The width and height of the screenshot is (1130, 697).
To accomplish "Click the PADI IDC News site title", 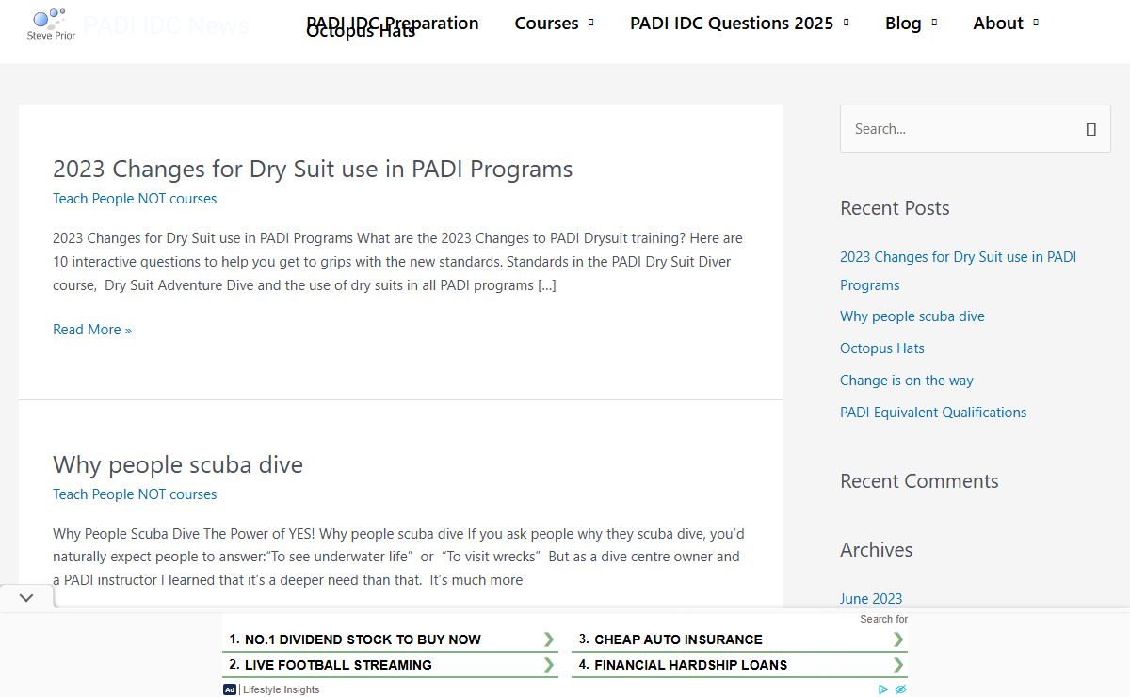I will click(x=166, y=24).
